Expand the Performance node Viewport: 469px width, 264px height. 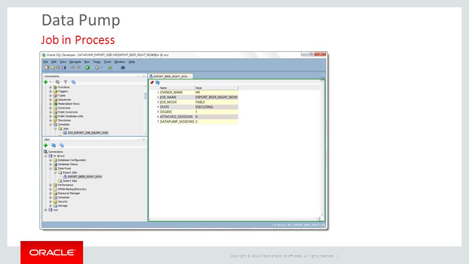(x=50, y=185)
